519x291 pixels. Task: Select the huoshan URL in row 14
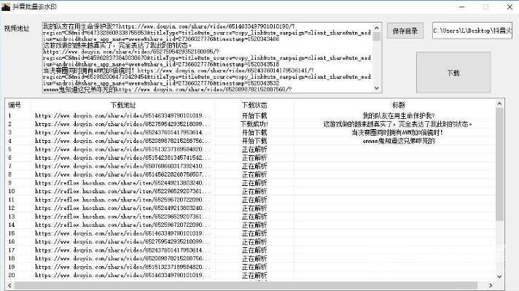[x=122, y=225]
